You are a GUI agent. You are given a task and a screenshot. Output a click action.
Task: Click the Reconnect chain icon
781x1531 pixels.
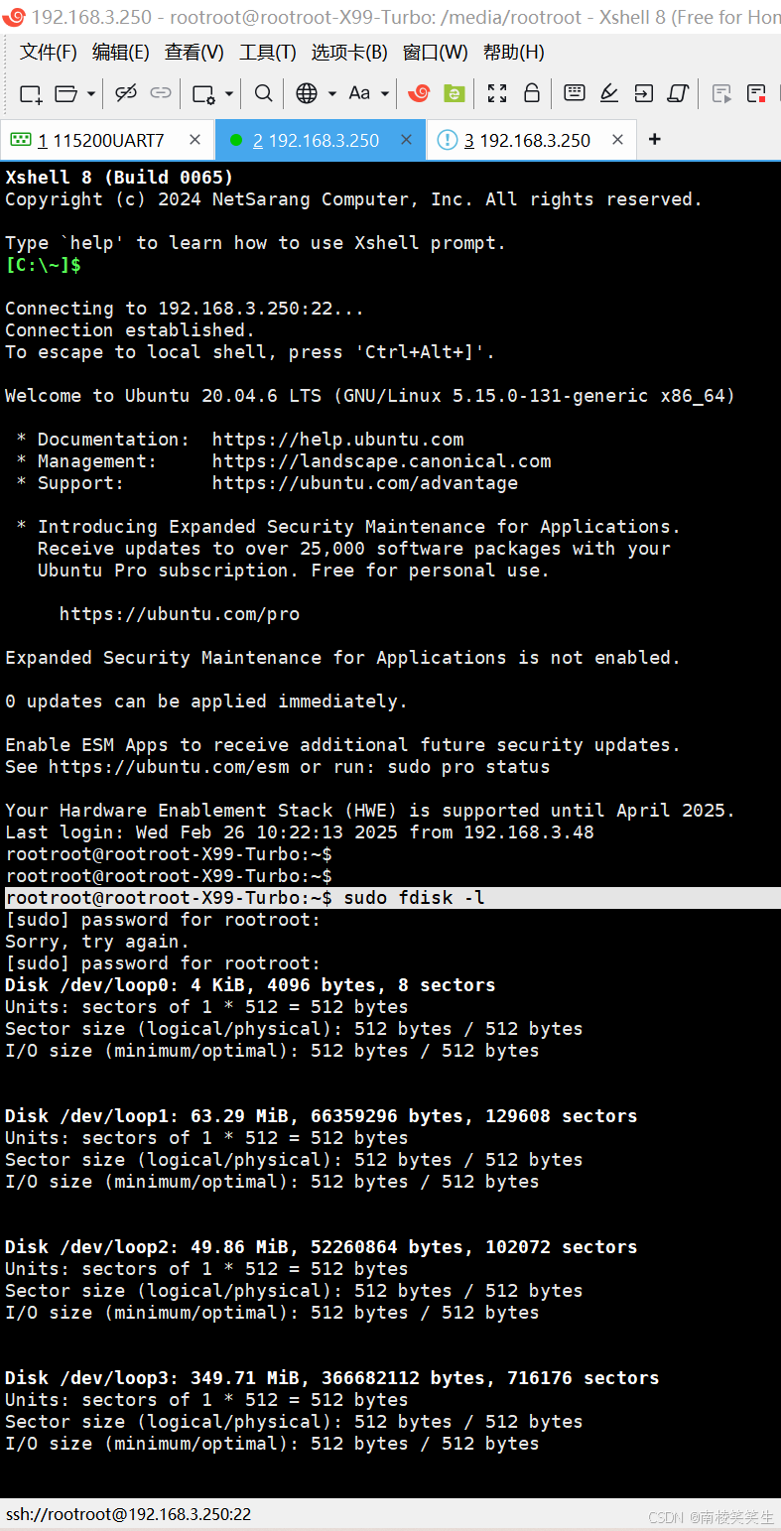coord(160,93)
